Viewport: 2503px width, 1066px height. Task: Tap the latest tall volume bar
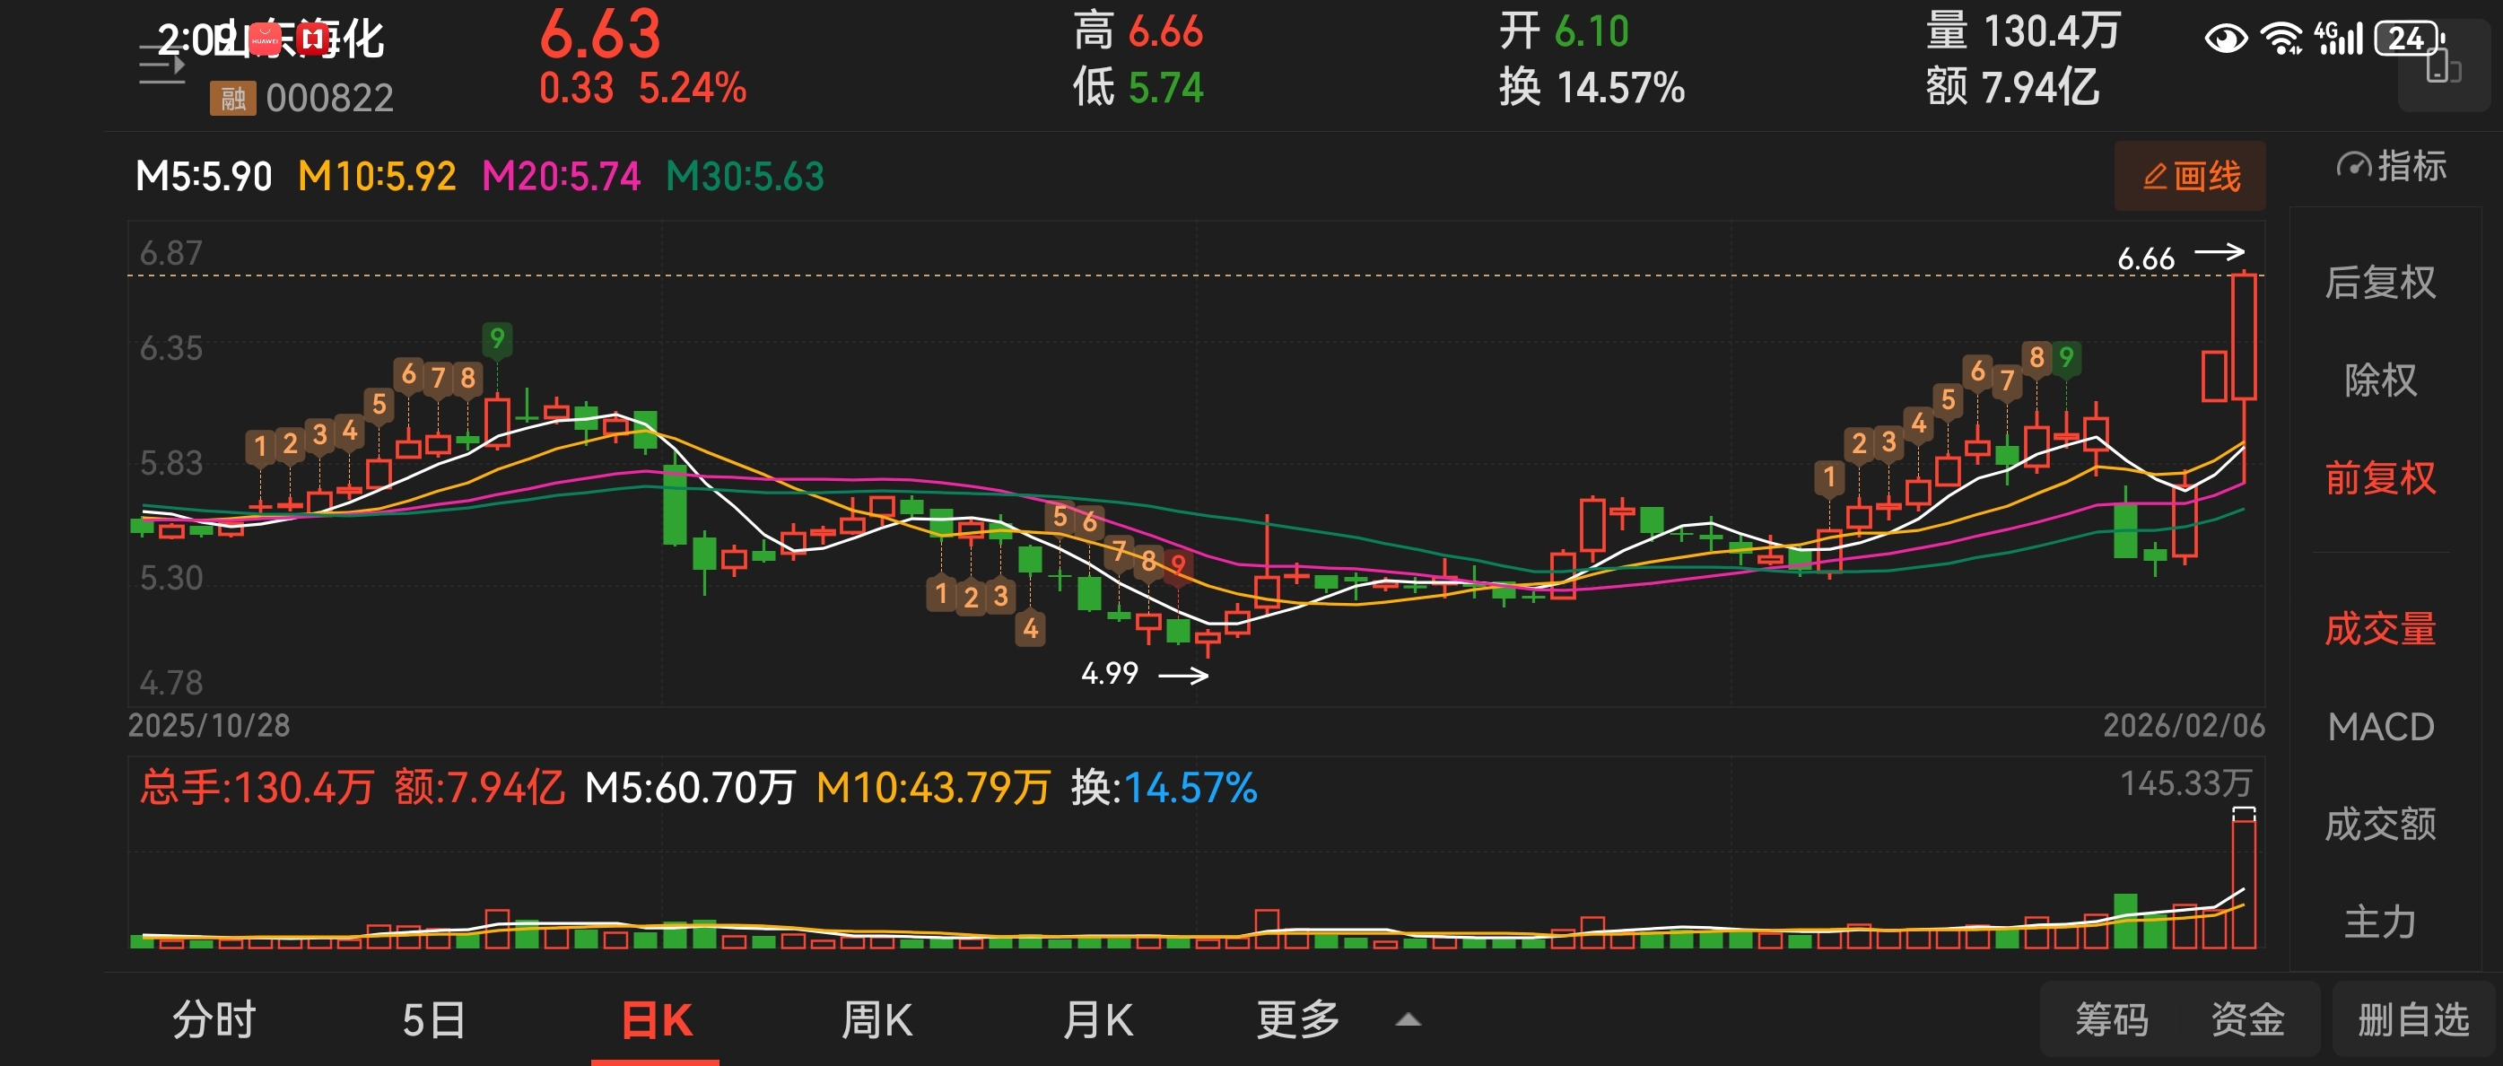pos(2244,882)
